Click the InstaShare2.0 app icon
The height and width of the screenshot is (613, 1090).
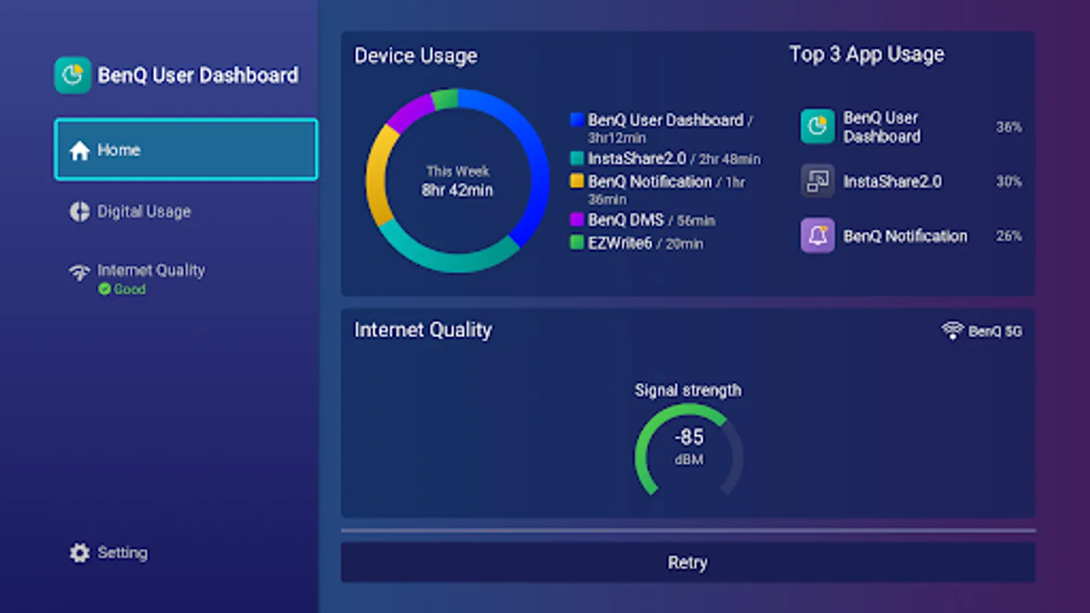[817, 181]
